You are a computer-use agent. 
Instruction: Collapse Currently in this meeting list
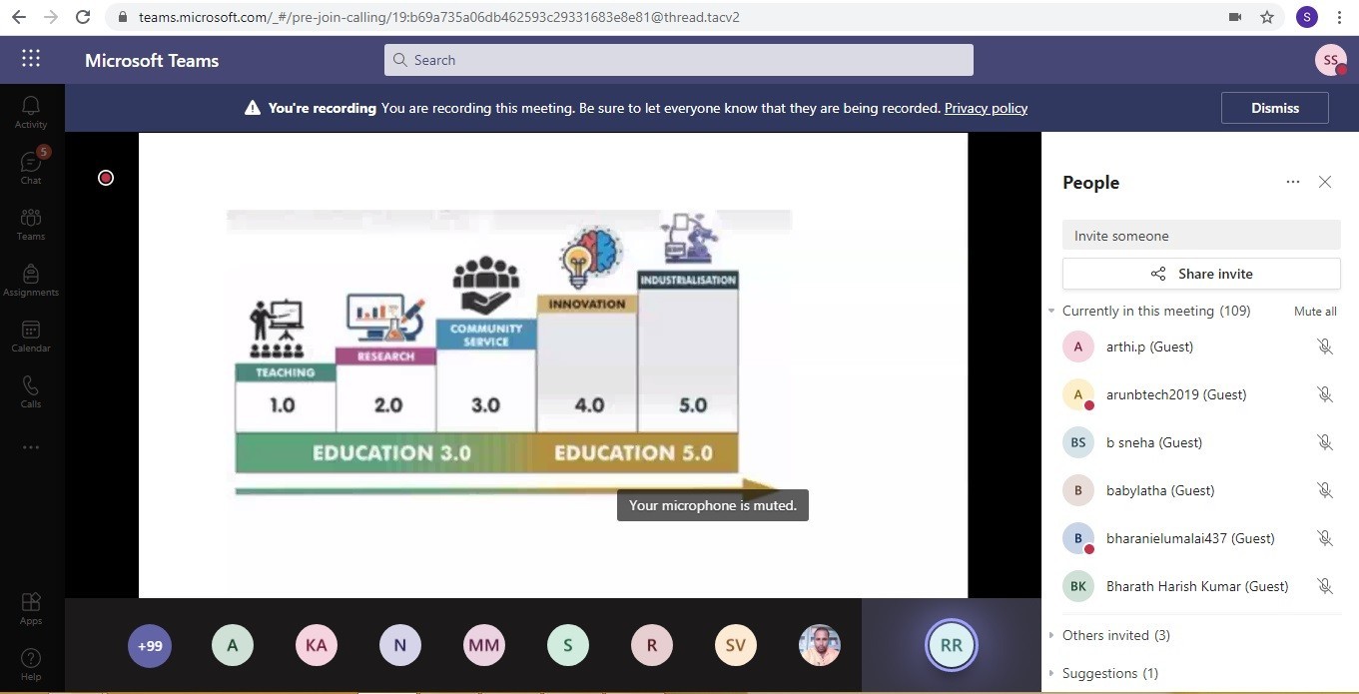1052,311
